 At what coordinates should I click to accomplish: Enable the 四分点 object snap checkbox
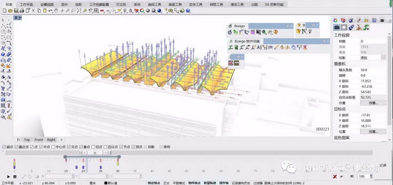(106, 147)
